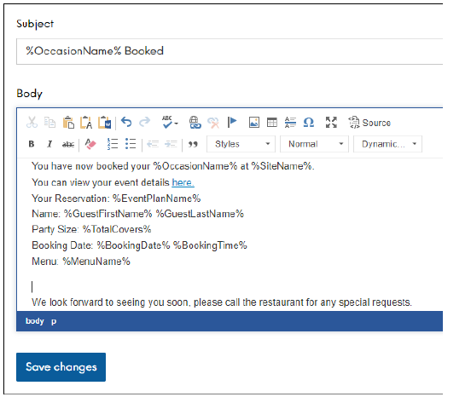This screenshot has width=471, height=397.
Task: Open the Dynamic fields dropdown
Action: click(x=387, y=144)
